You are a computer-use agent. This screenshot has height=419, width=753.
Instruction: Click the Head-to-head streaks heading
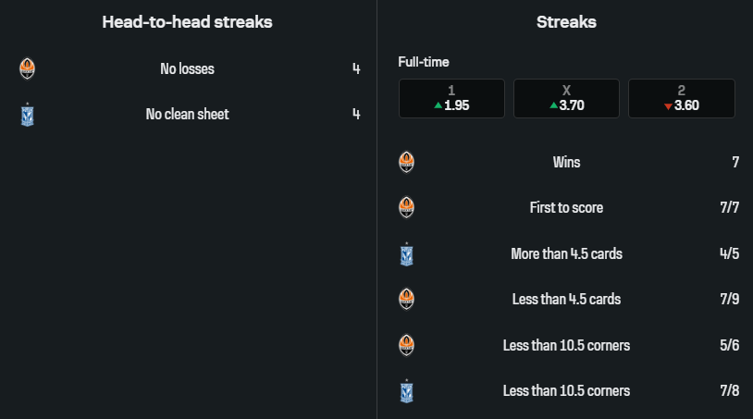pos(187,22)
